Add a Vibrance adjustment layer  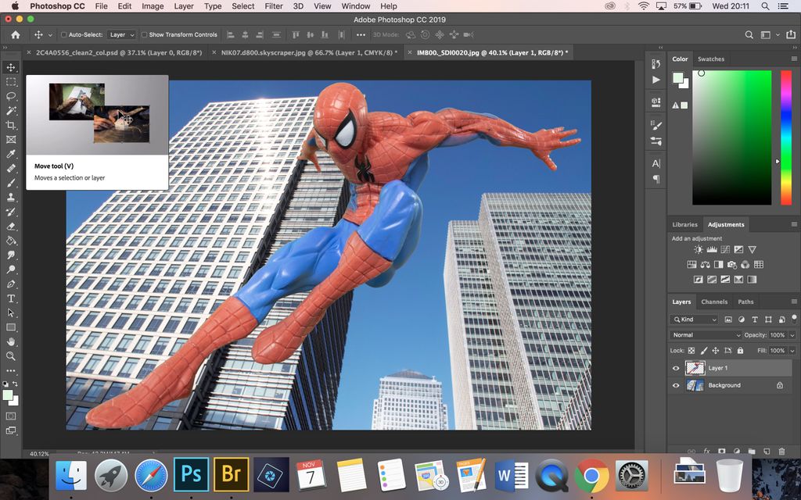tap(752, 248)
